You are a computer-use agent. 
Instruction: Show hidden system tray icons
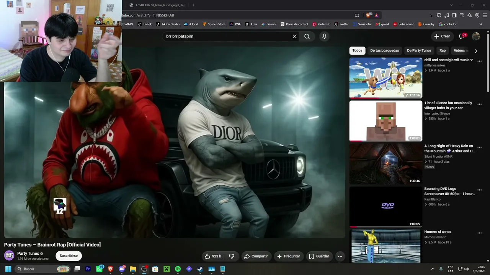(433, 269)
